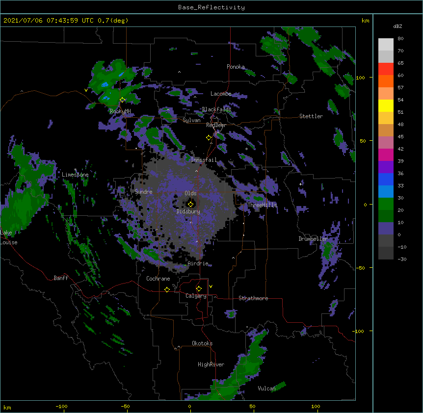Click the Innisfail city label
Viewport: 423px width, 413px height.
(204, 160)
